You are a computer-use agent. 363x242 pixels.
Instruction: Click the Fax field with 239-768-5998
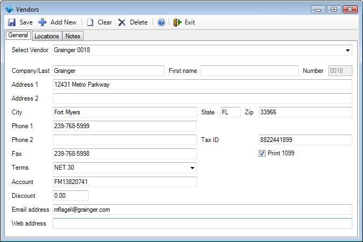(125, 154)
